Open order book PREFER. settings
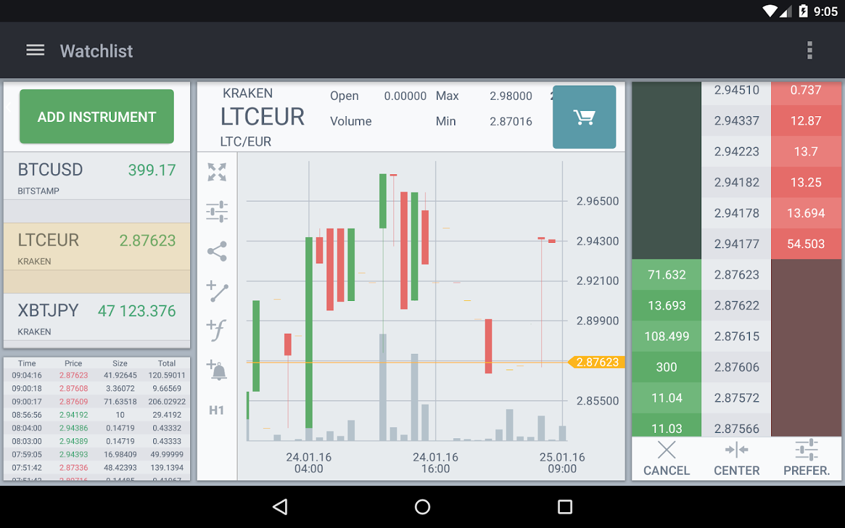845x528 pixels. (807, 459)
